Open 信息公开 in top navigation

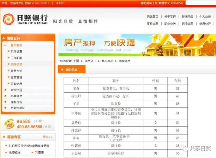(x=205, y=24)
